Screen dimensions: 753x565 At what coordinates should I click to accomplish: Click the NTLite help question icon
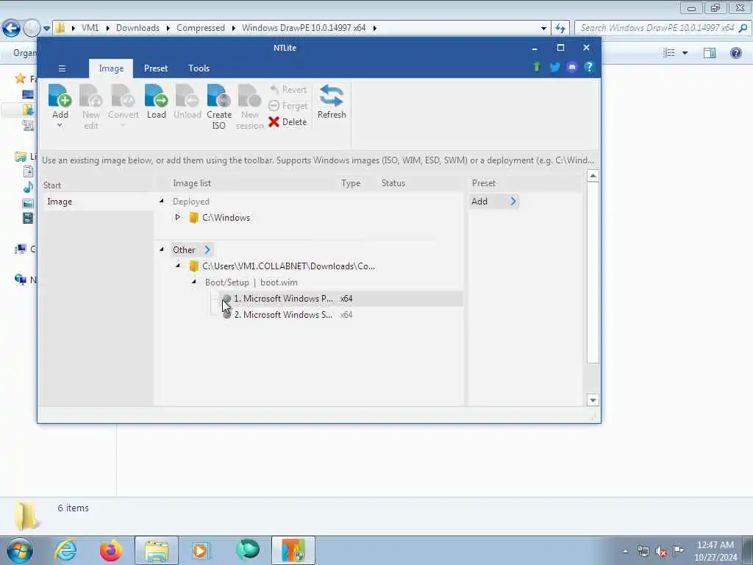[589, 67]
